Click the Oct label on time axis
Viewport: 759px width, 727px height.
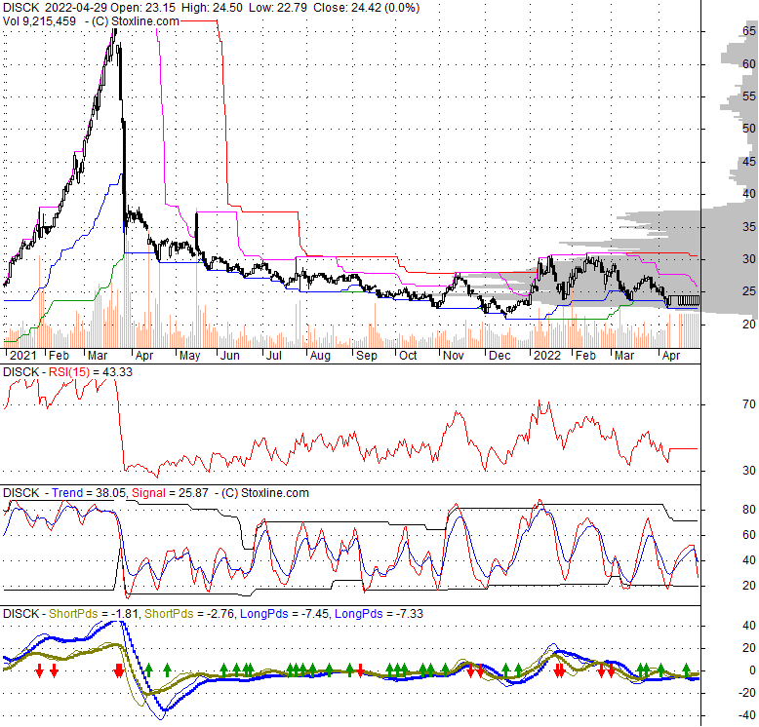408,356
